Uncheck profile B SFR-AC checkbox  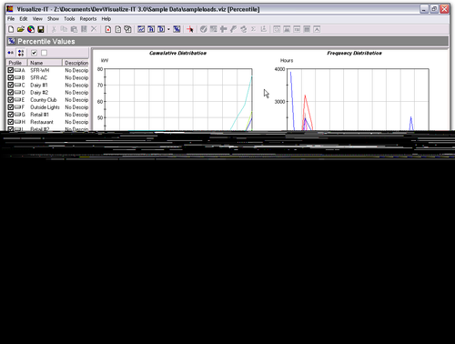pyautogui.click(x=11, y=77)
